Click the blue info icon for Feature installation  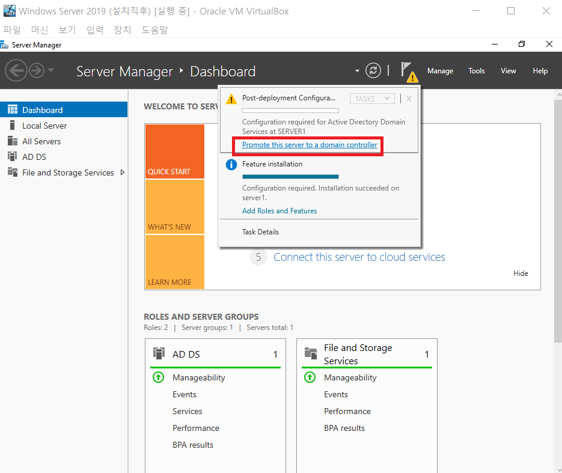(x=231, y=165)
